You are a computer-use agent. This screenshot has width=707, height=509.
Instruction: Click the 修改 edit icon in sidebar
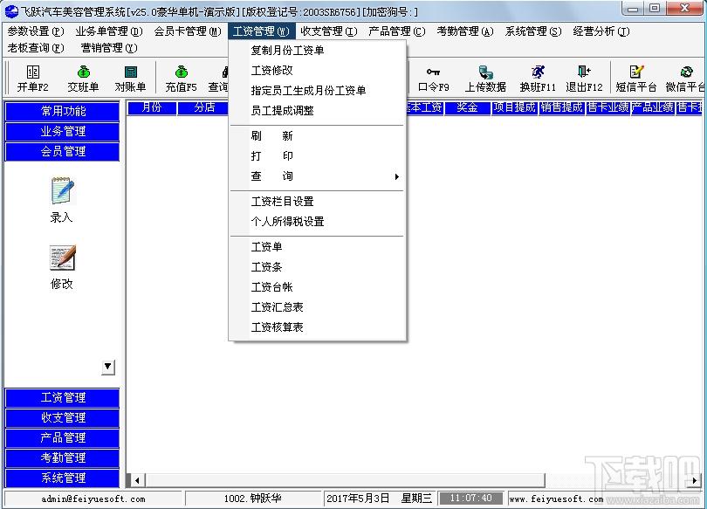pos(62,258)
